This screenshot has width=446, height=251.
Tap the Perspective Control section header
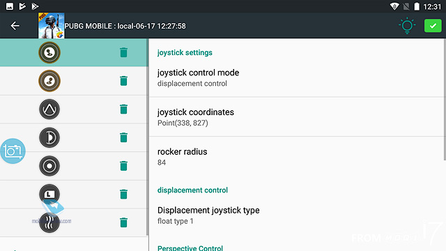pyautogui.click(x=190, y=248)
